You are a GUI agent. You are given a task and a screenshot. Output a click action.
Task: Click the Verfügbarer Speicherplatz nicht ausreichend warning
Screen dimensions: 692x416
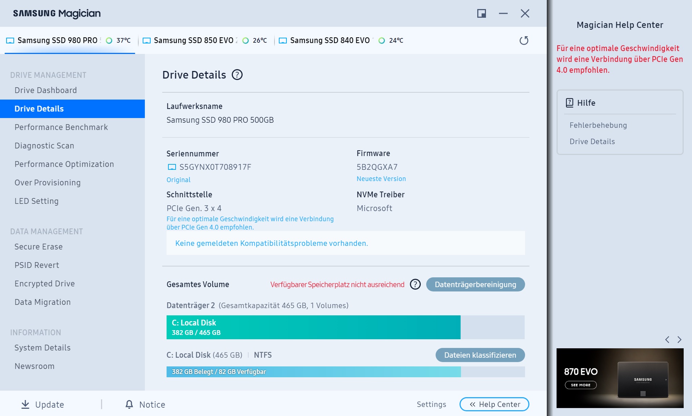[x=337, y=285]
